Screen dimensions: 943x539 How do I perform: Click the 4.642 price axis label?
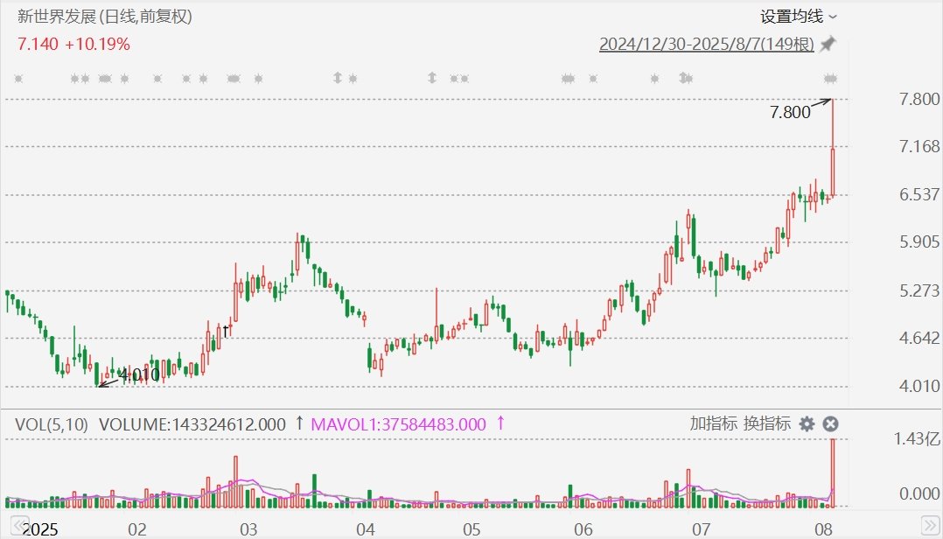(919, 338)
